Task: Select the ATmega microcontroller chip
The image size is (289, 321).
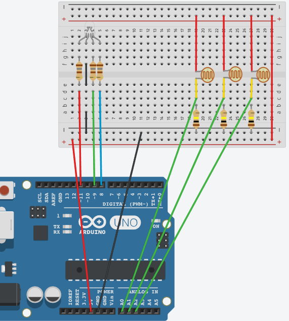Action: pos(115,270)
